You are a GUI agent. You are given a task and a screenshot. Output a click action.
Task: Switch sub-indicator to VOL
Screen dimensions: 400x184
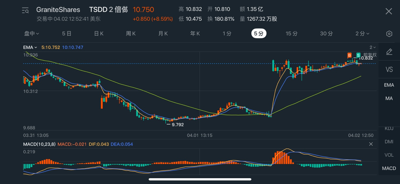point(389,155)
